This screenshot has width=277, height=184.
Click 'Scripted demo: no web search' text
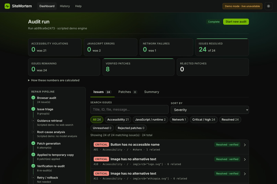[x=55, y=125]
